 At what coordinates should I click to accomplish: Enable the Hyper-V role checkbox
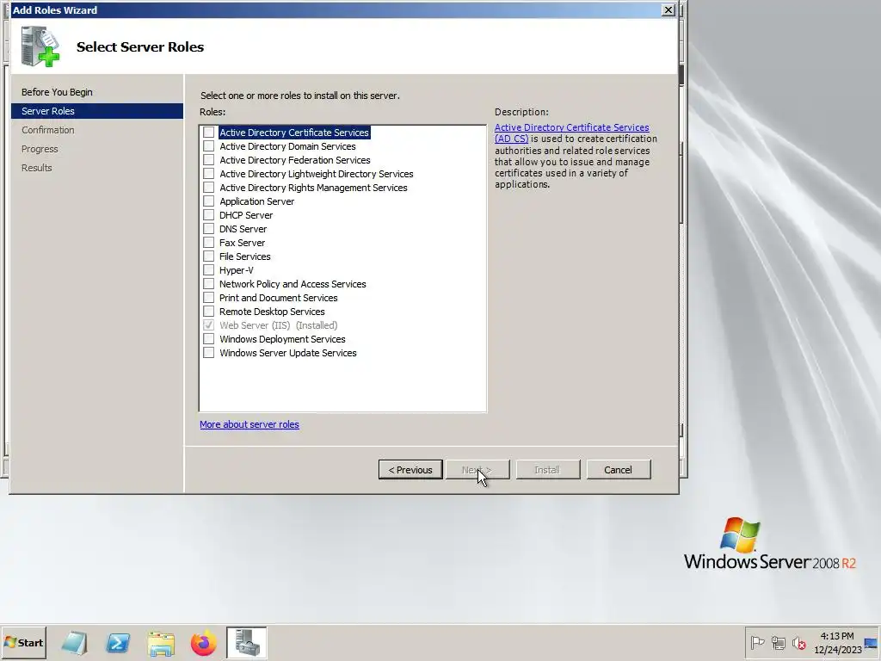208,269
